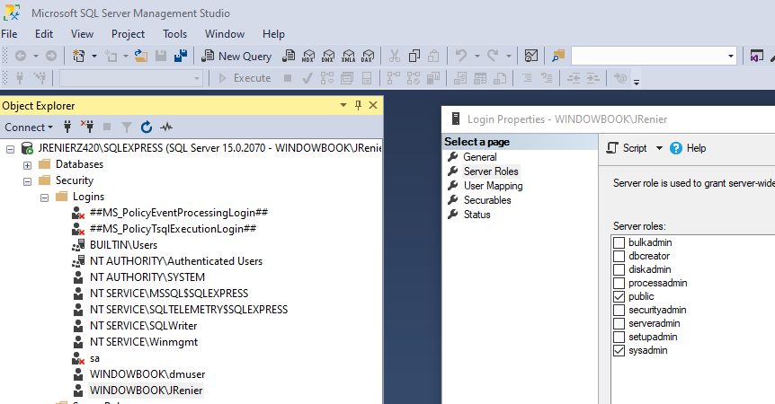Screen dimensions: 775x404
Task: Click the Filter funnel icon in Object Explorer
Action: pyautogui.click(x=127, y=127)
